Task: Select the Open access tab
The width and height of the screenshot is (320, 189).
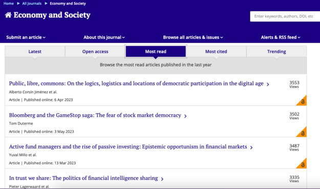Action: [x=95, y=51]
